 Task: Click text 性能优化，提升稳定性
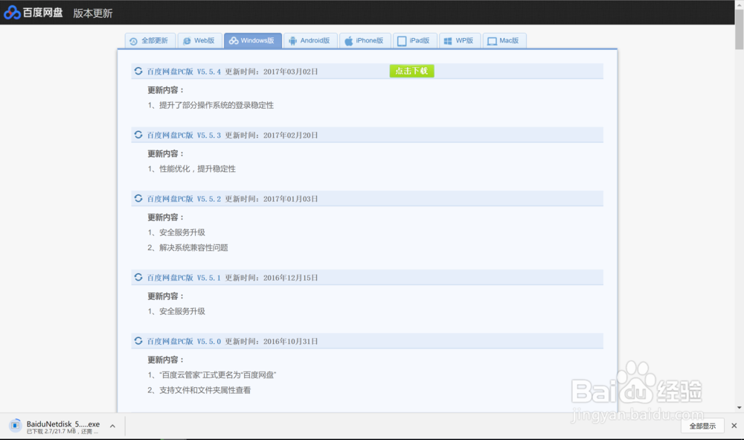click(197, 169)
